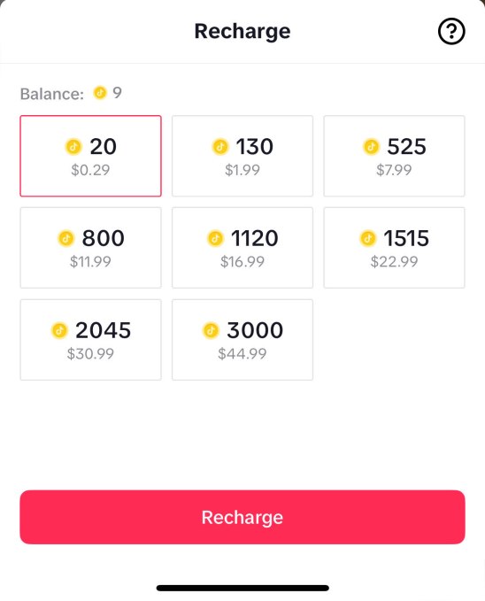Tap the coin icon beside Balance

click(x=100, y=92)
